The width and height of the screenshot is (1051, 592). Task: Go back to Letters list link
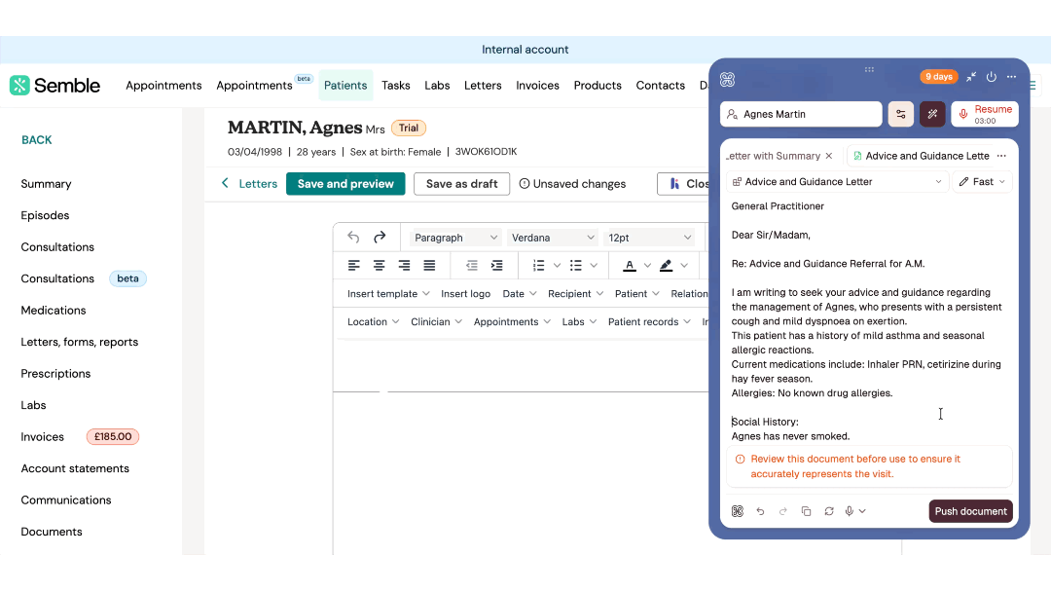point(249,184)
